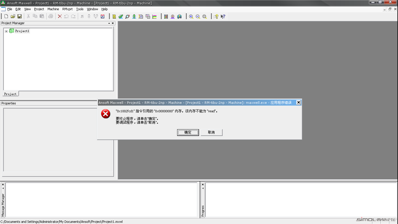Click the Project1 tree label
Image resolution: width=398 pixels, height=224 pixels.
[x=22, y=31]
